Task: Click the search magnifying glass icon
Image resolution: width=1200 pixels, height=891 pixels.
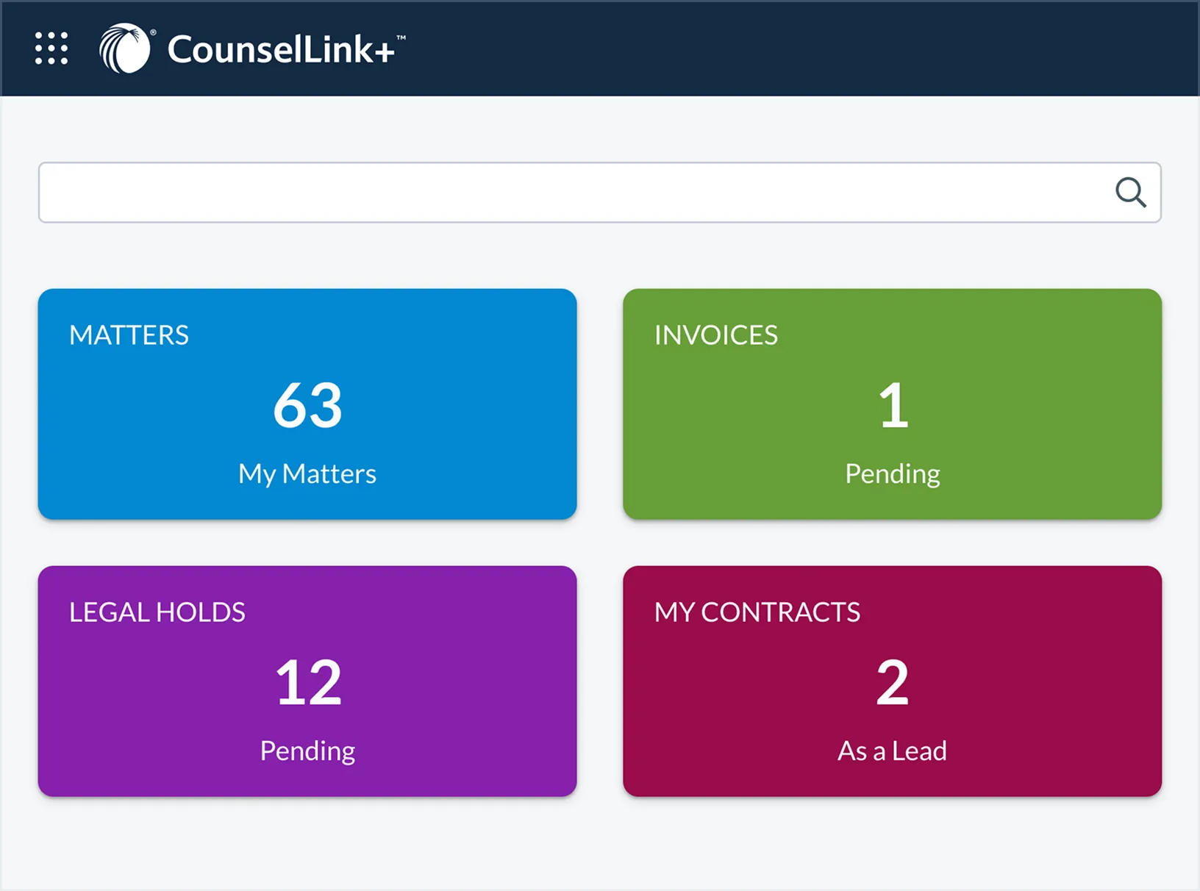Action: (x=1130, y=193)
